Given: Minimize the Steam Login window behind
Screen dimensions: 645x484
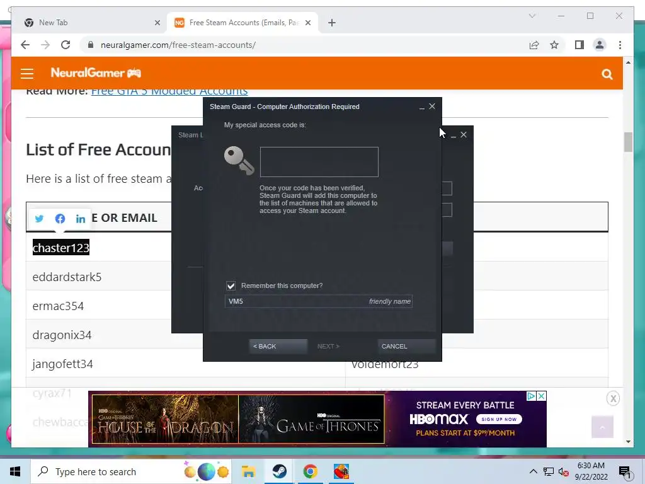Looking at the screenshot, I should point(454,135).
